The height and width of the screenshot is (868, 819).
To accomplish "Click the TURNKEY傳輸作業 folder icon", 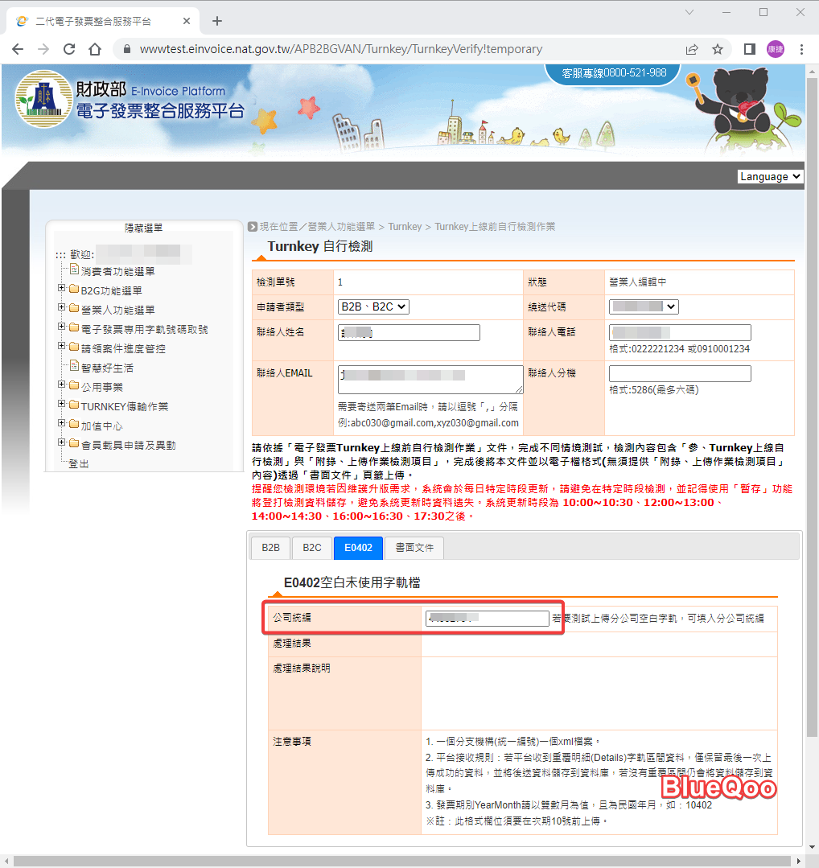I will coord(75,405).
